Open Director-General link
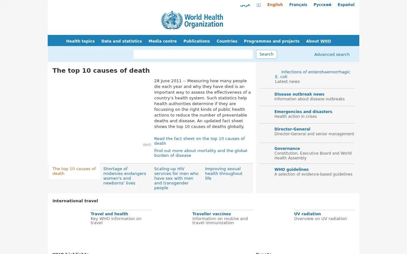 point(292,129)
